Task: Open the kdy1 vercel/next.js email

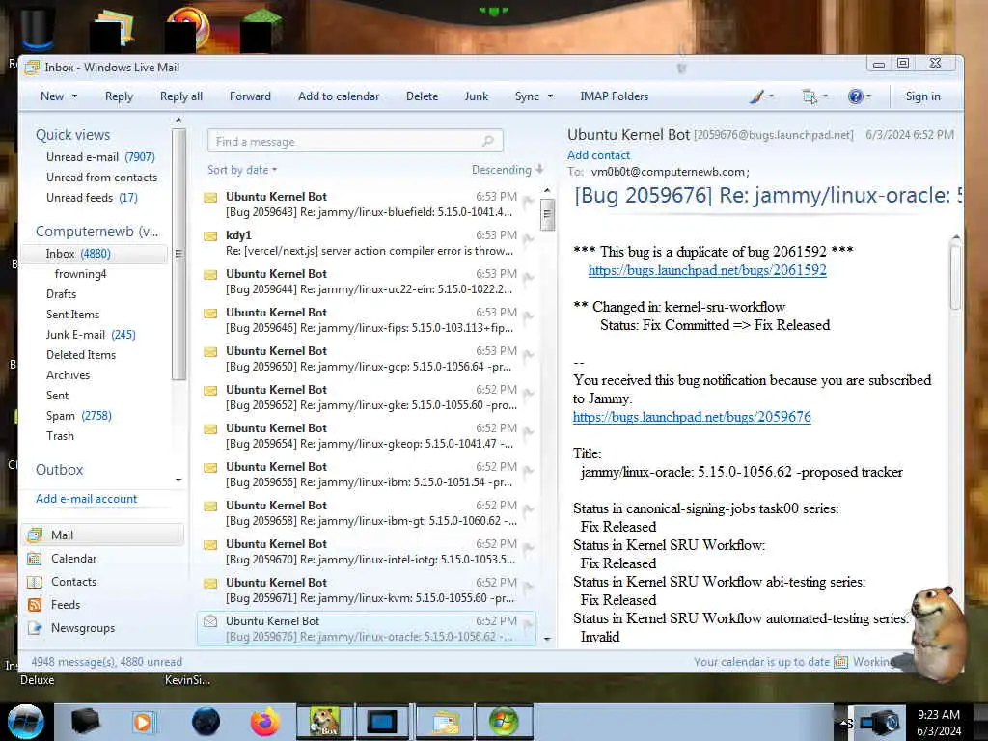Action: [368, 243]
